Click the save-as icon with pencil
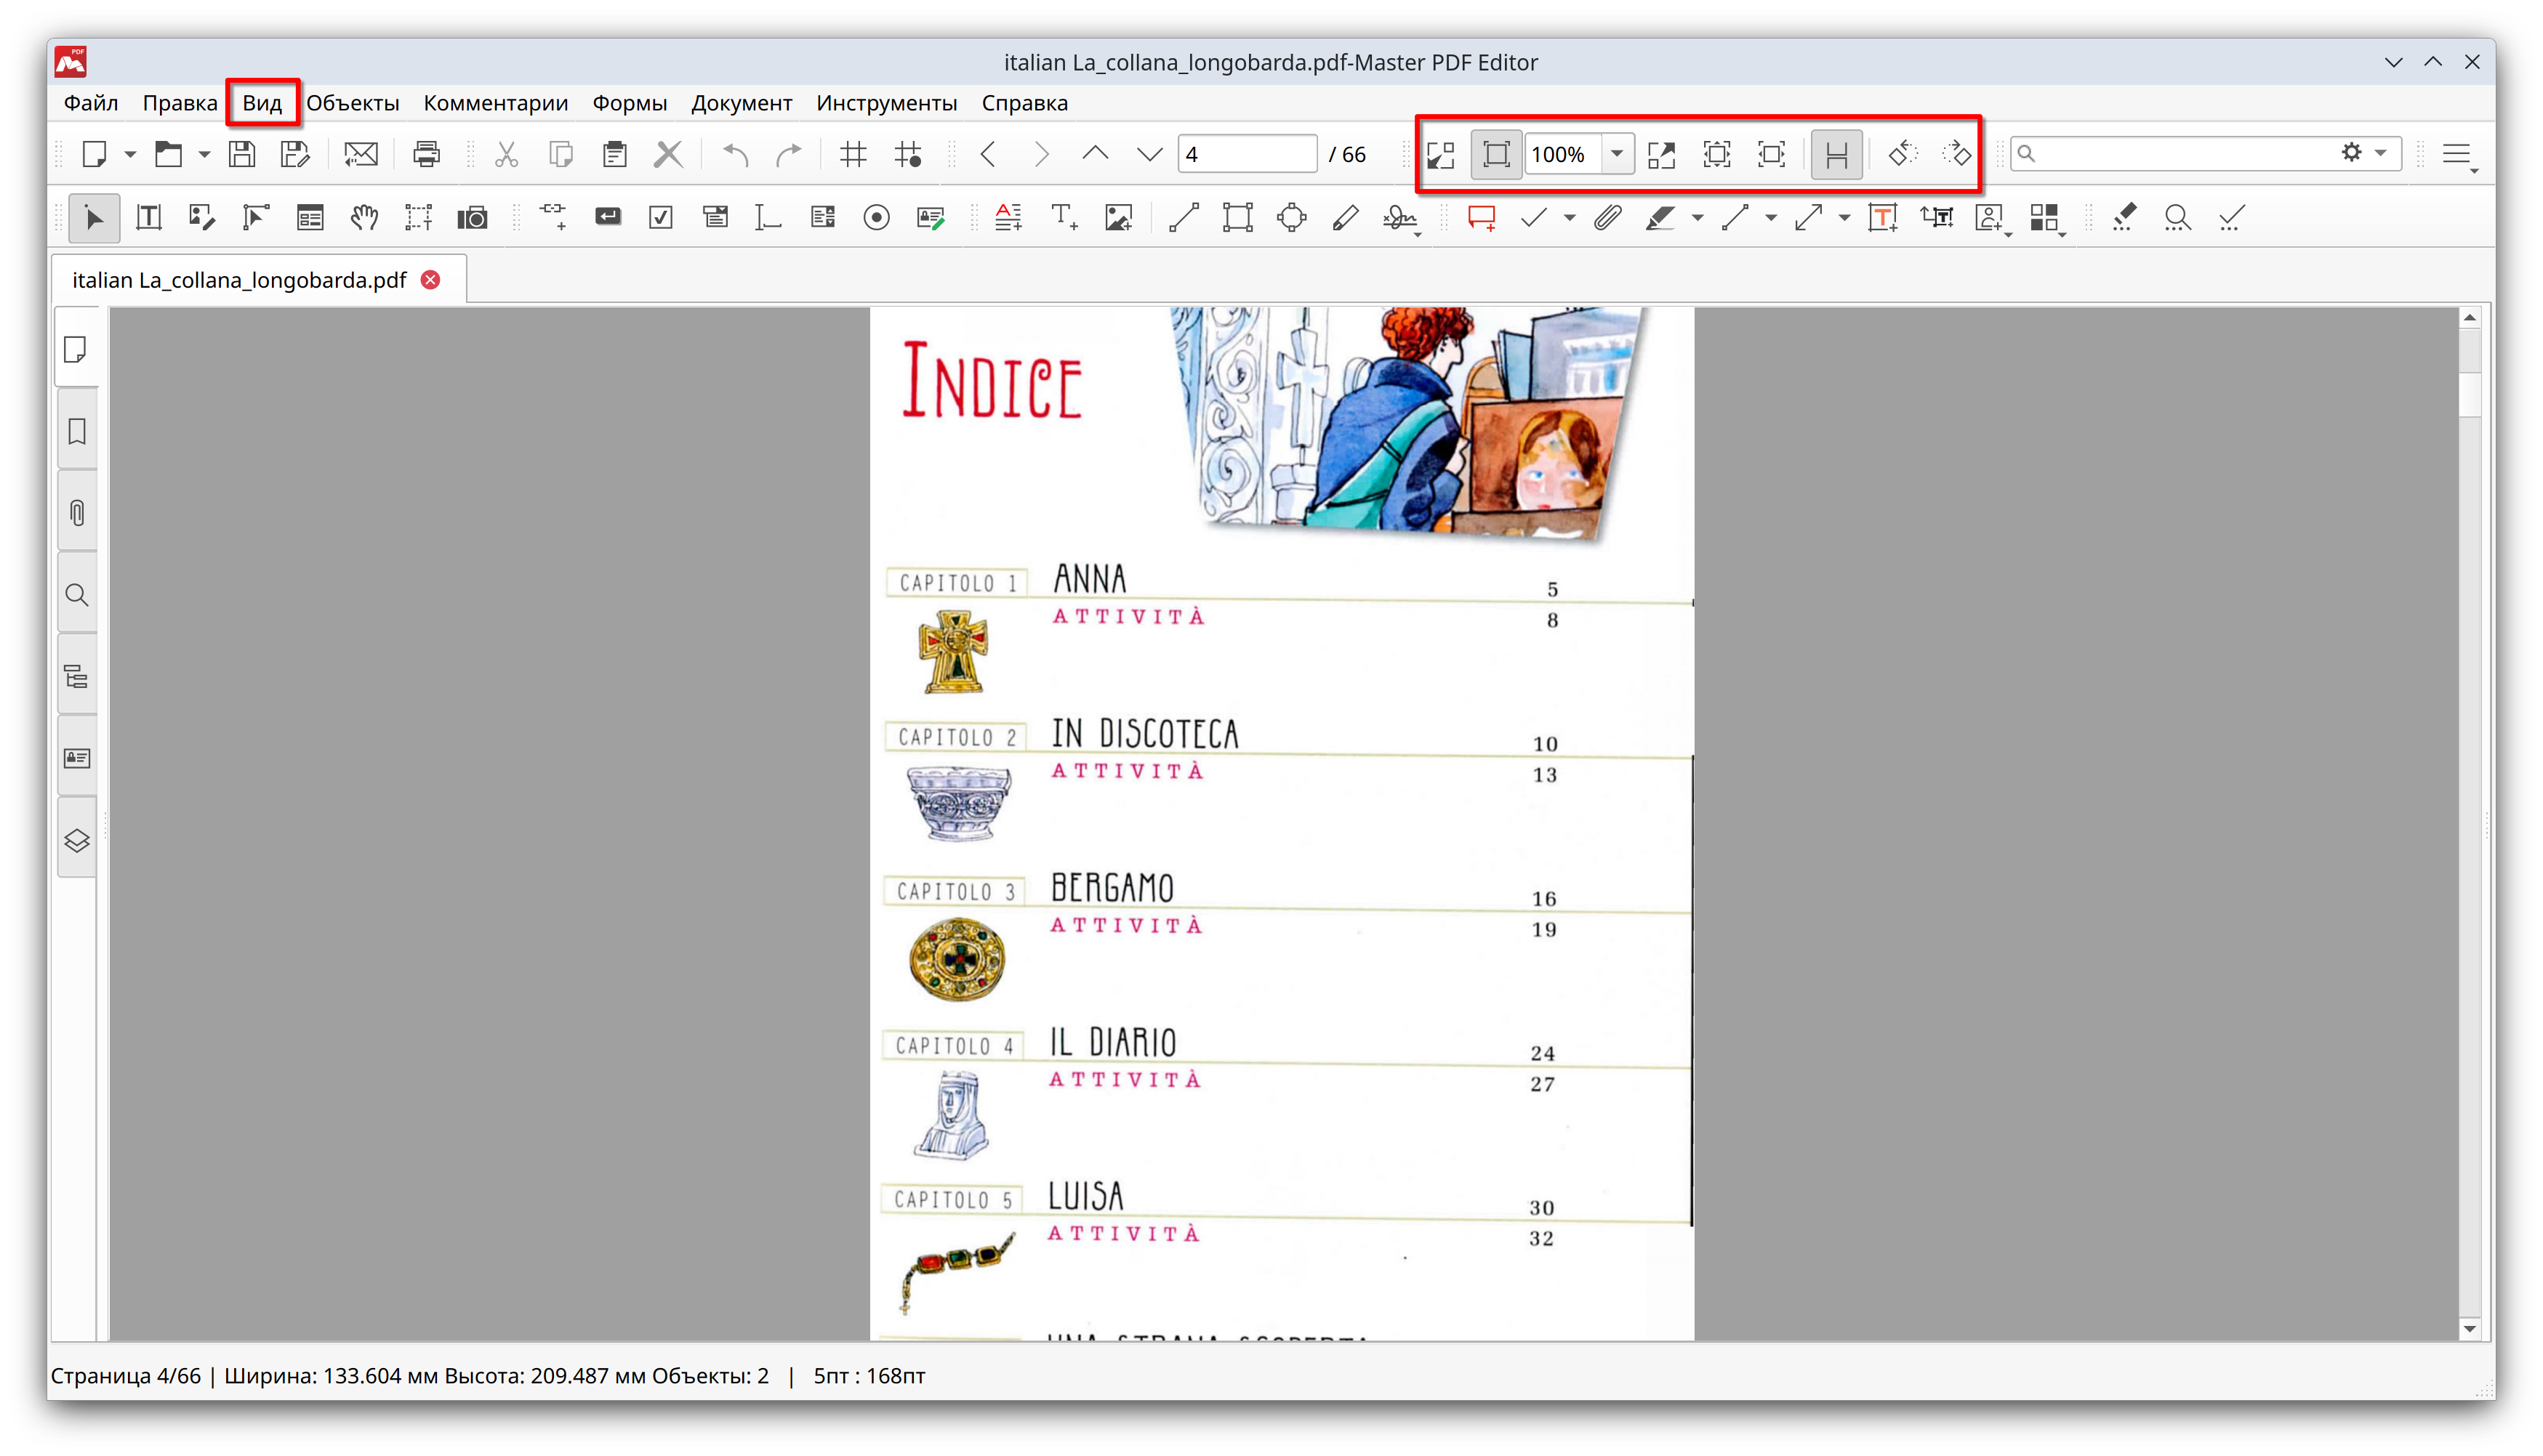This screenshot has width=2543, height=1456. [x=295, y=154]
